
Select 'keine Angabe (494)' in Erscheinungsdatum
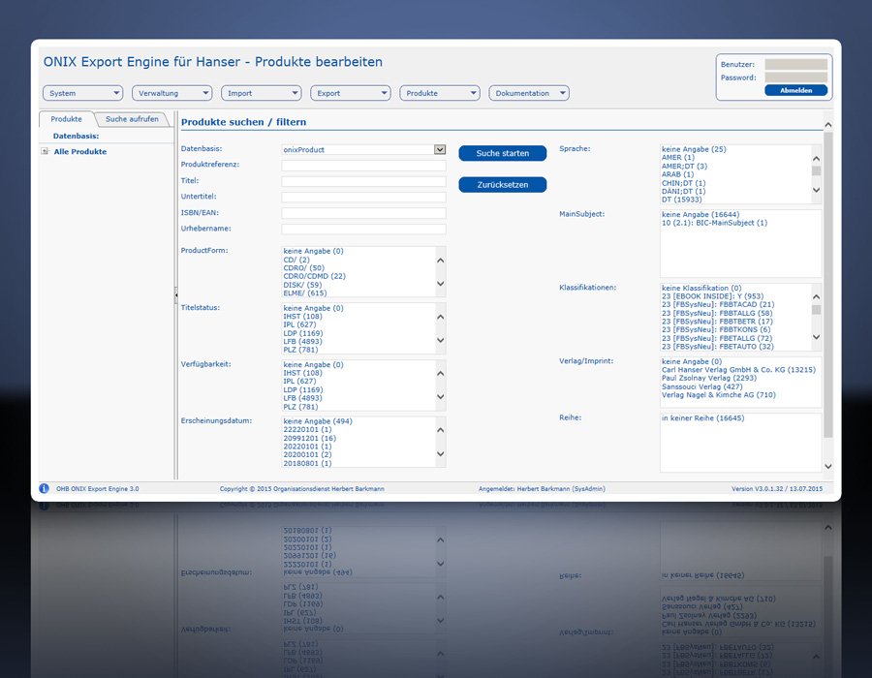click(x=318, y=421)
